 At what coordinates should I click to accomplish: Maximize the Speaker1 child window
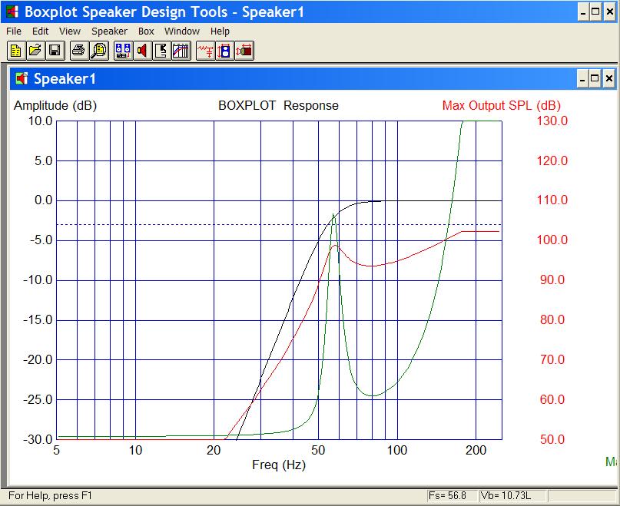tap(595, 78)
